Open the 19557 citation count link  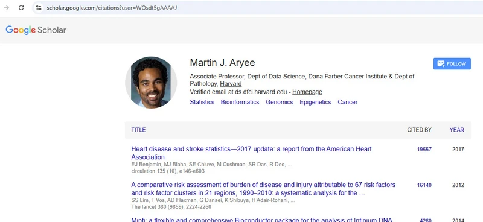[424, 150]
